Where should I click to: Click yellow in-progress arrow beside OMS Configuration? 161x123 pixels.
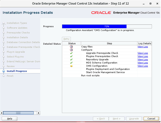(x=71, y=66)
